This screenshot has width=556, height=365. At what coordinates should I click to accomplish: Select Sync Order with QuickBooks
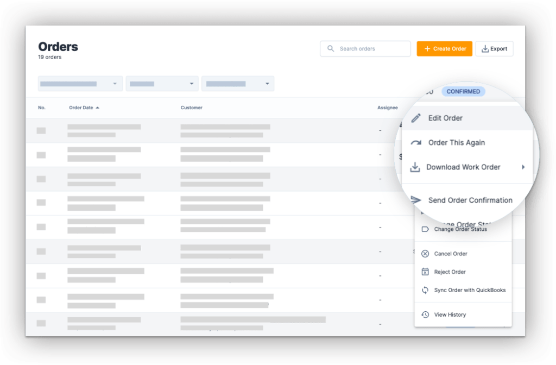pyautogui.click(x=463, y=290)
